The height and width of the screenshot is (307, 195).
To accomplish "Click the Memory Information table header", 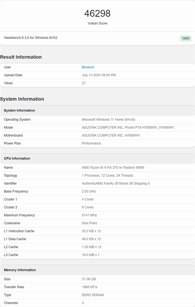I will [20, 270].
